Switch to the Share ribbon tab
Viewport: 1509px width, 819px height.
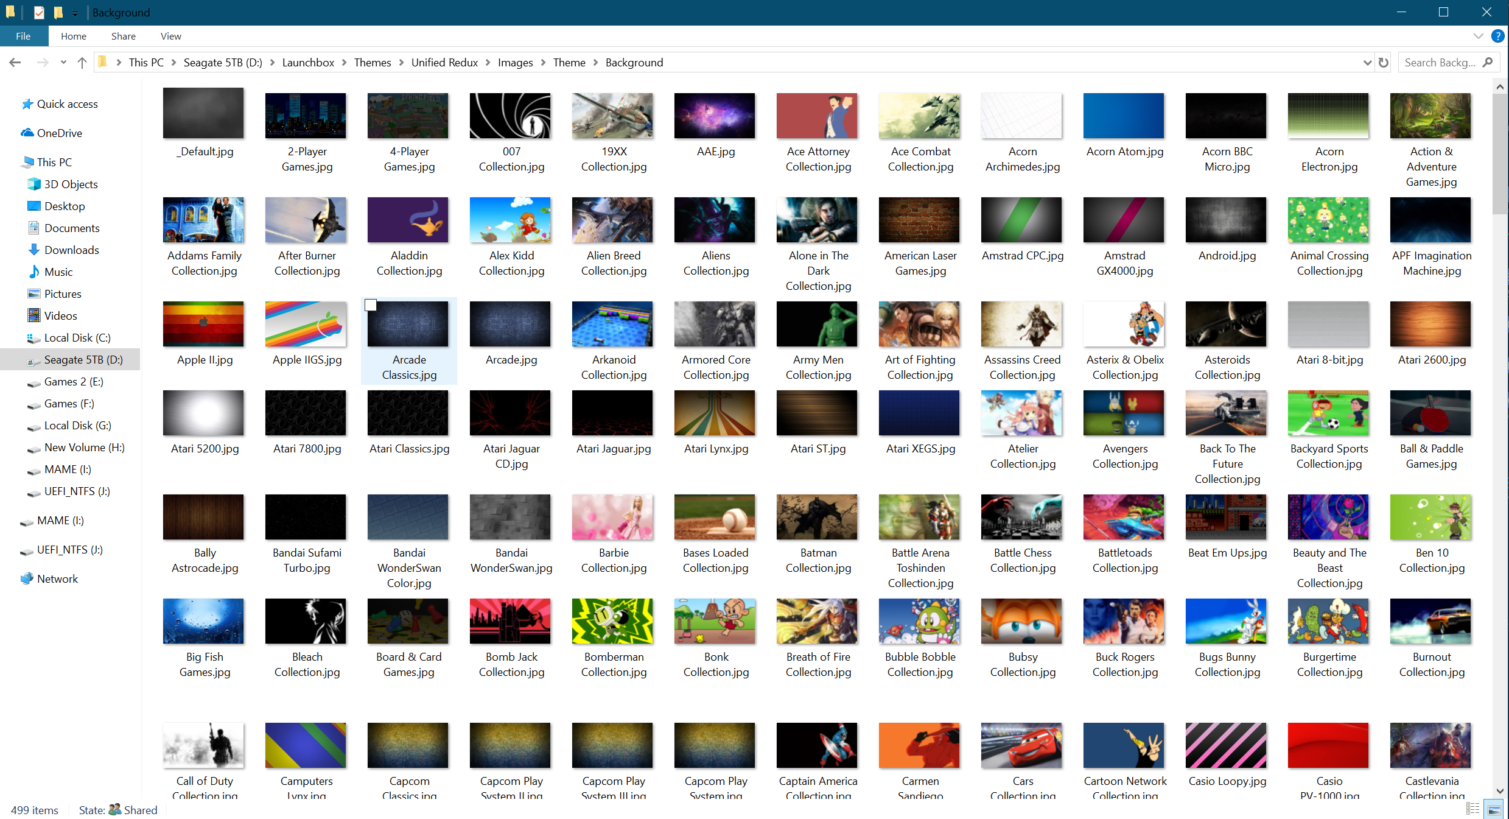[124, 36]
